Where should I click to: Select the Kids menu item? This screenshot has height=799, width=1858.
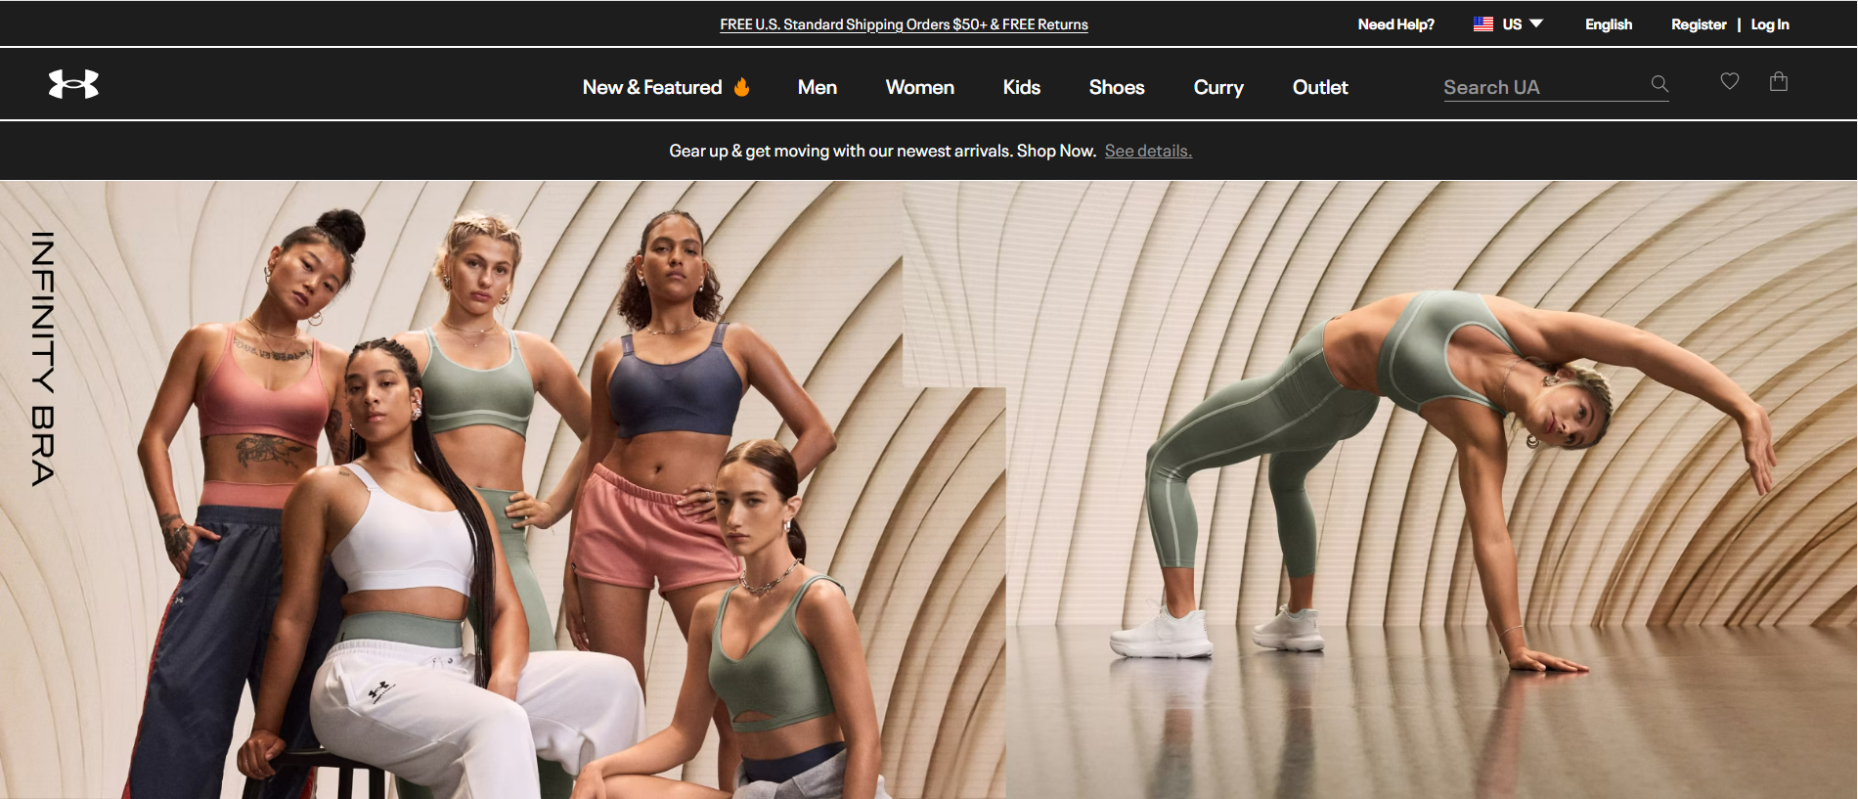click(1021, 87)
